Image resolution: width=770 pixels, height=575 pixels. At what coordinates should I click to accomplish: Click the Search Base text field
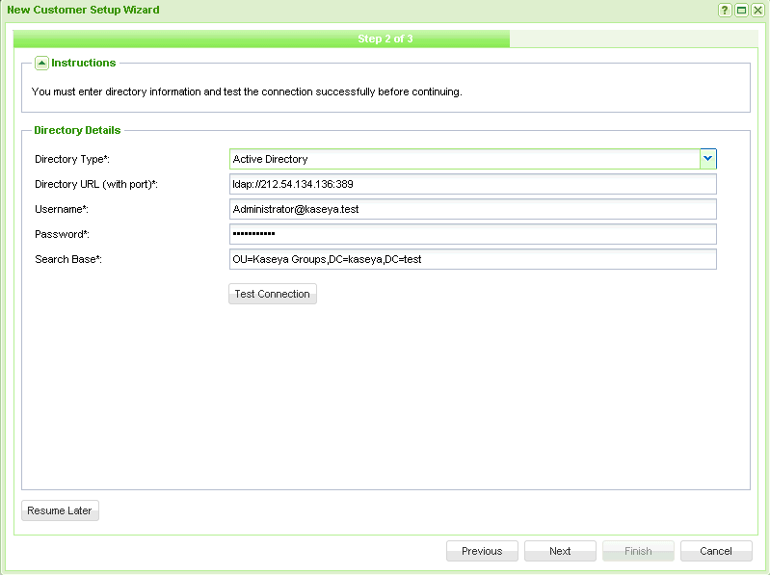coord(472,259)
